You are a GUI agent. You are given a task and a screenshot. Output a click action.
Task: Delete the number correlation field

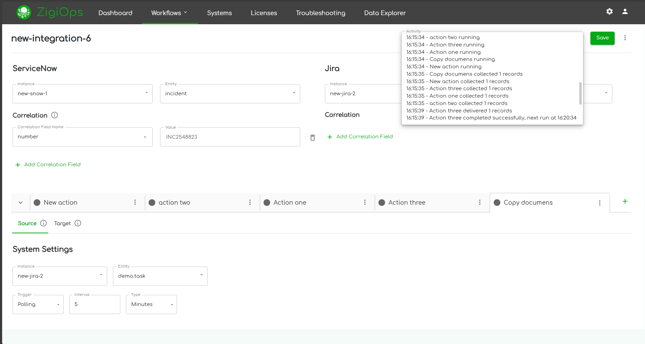pyautogui.click(x=312, y=137)
